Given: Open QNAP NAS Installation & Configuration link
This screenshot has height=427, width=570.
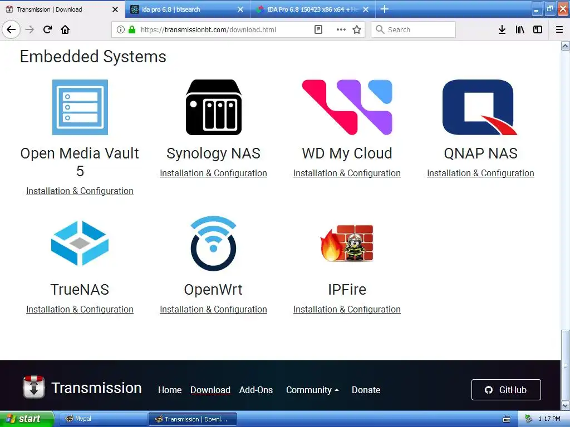Looking at the screenshot, I should click(480, 173).
